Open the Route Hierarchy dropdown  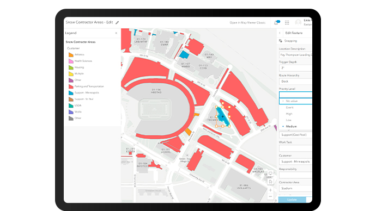295,82
